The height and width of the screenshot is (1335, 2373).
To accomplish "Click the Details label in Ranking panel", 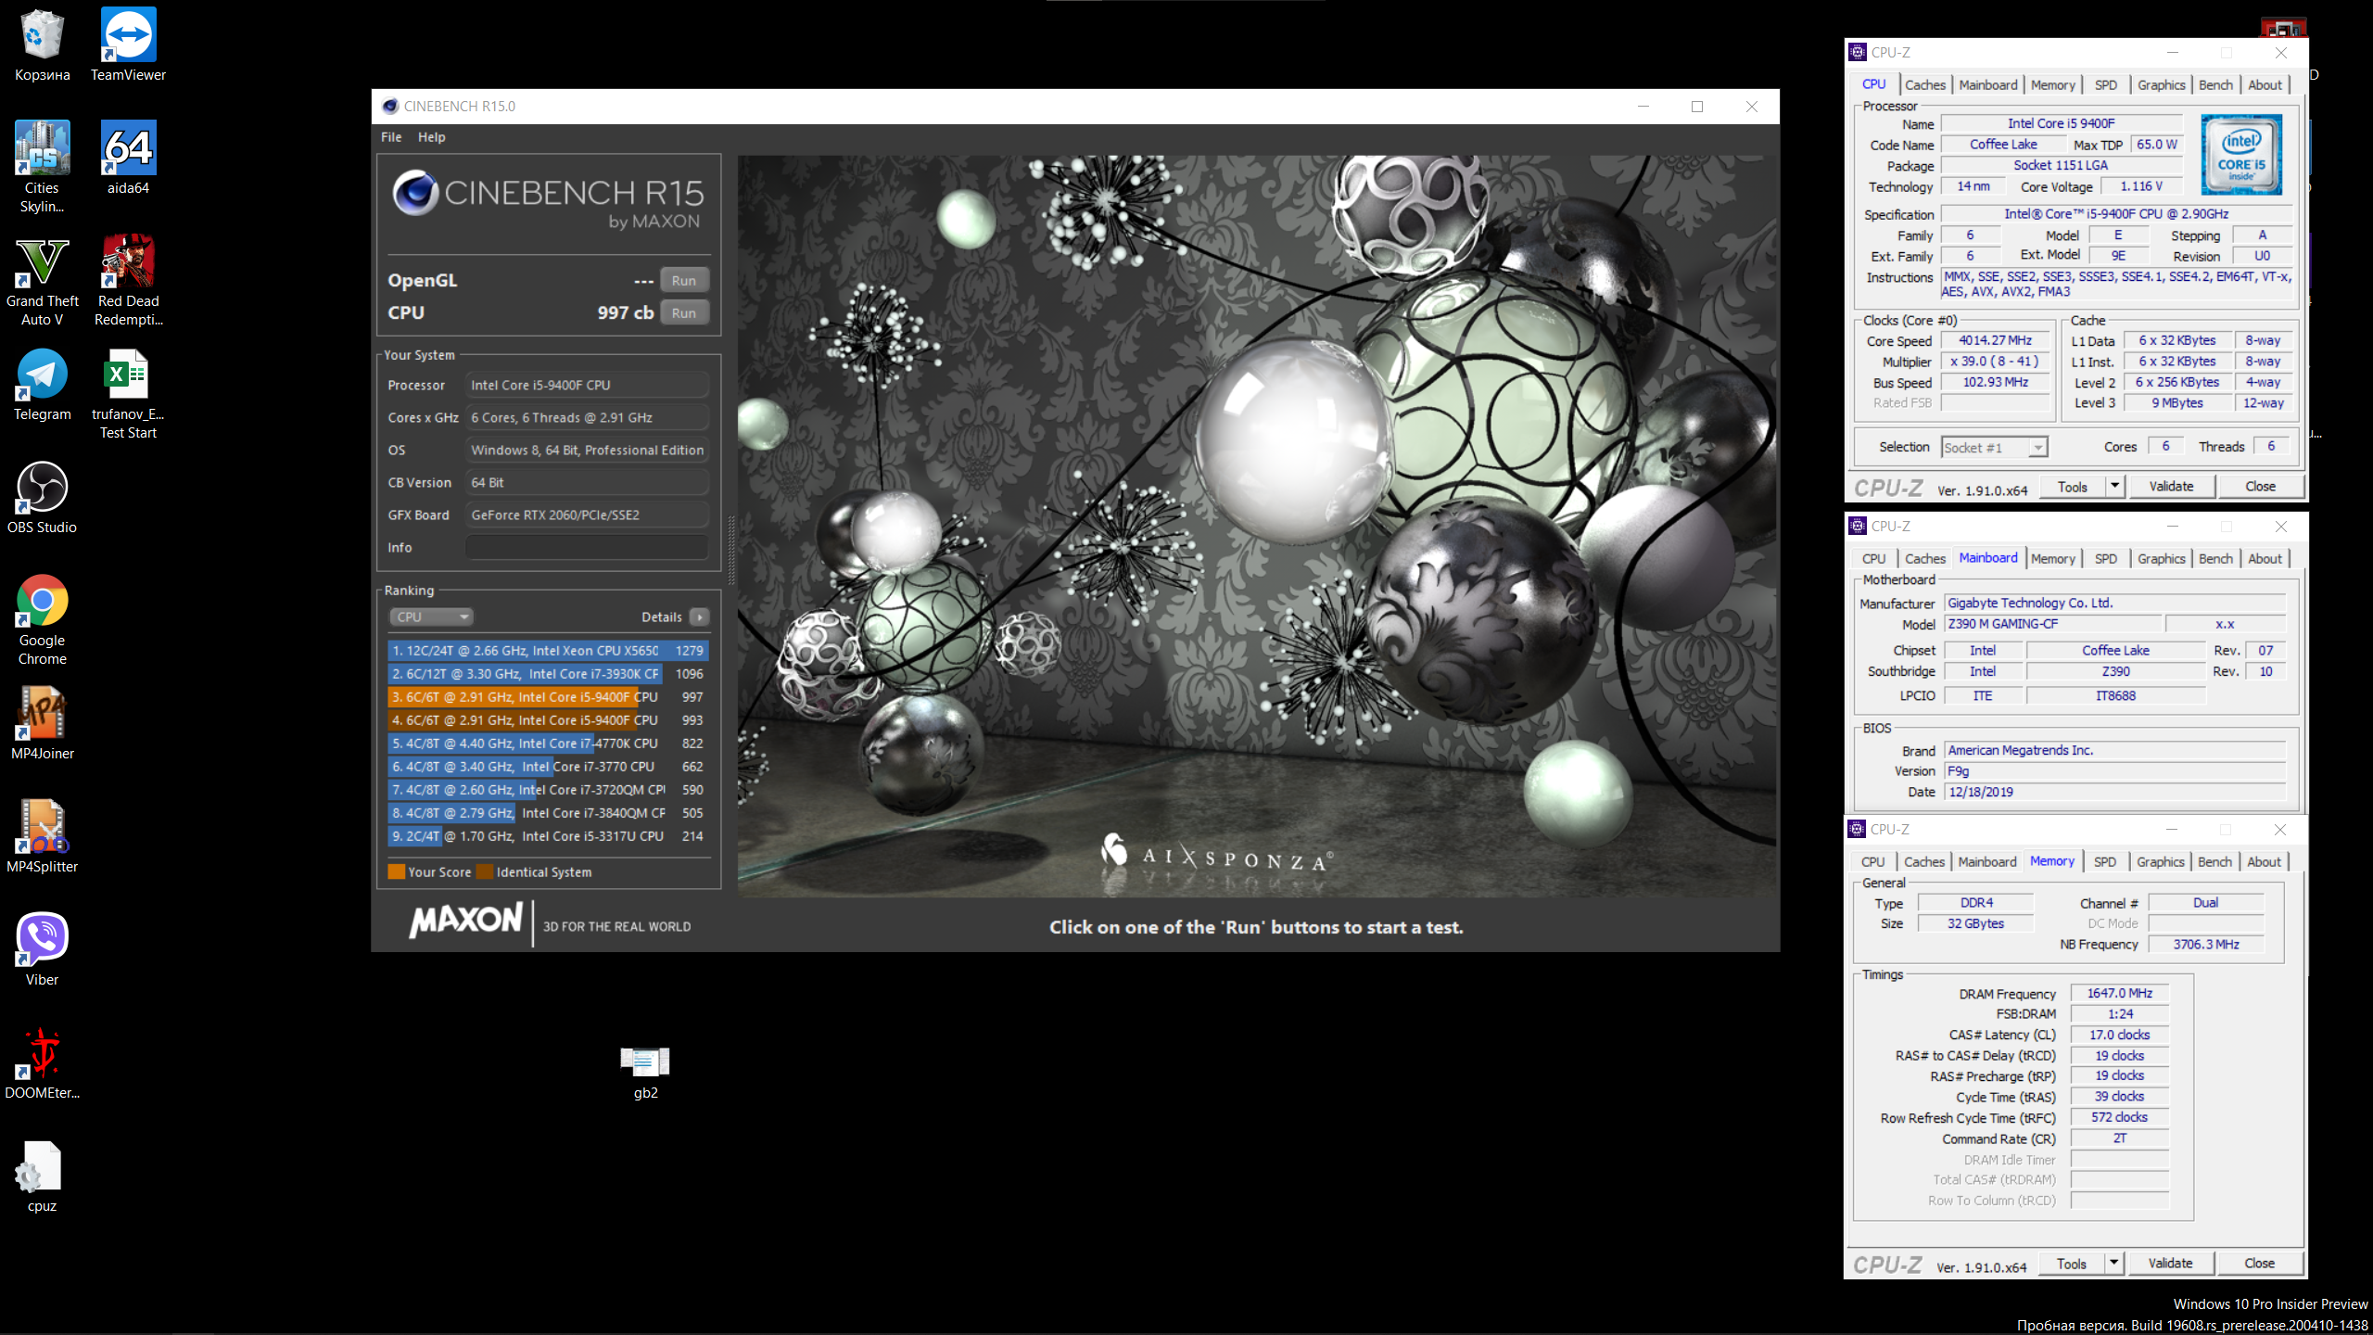I will [x=662, y=617].
